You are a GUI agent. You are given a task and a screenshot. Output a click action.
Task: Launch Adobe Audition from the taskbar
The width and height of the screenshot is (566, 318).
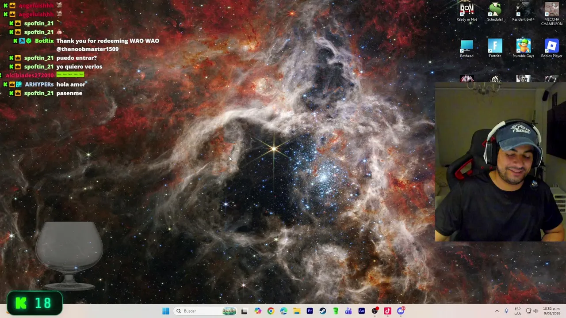361,311
